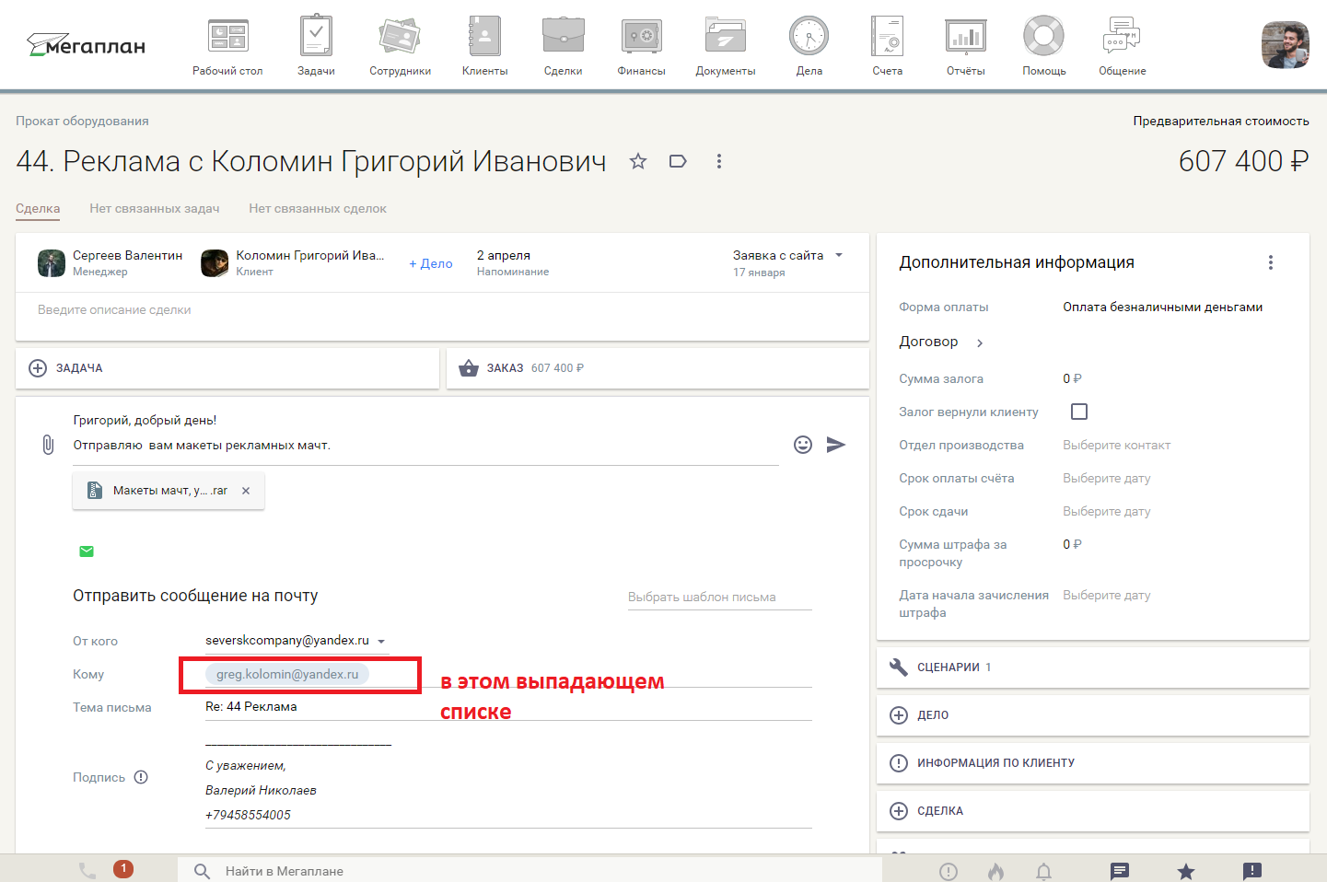
Task: Pick Дата начала зачисления штрафа date
Action: point(1107,596)
